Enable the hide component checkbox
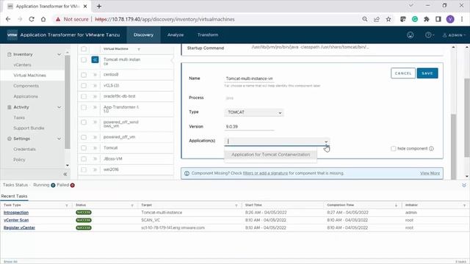 pos(394,148)
